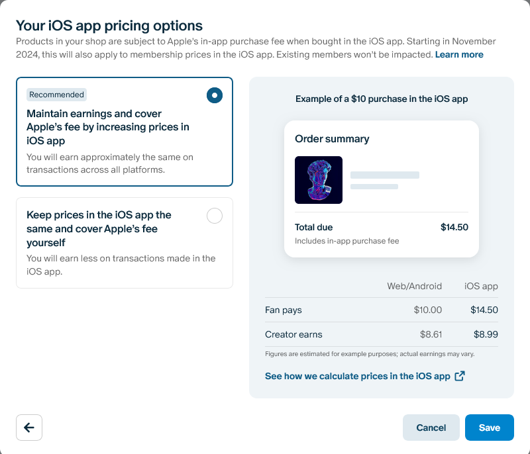
Task: Click the Cancel button
Action: 431,428
